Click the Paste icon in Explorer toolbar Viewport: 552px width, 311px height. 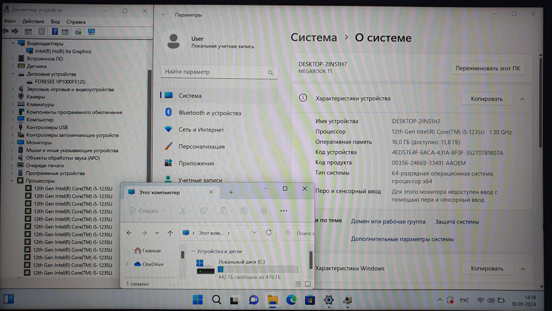coord(224,210)
